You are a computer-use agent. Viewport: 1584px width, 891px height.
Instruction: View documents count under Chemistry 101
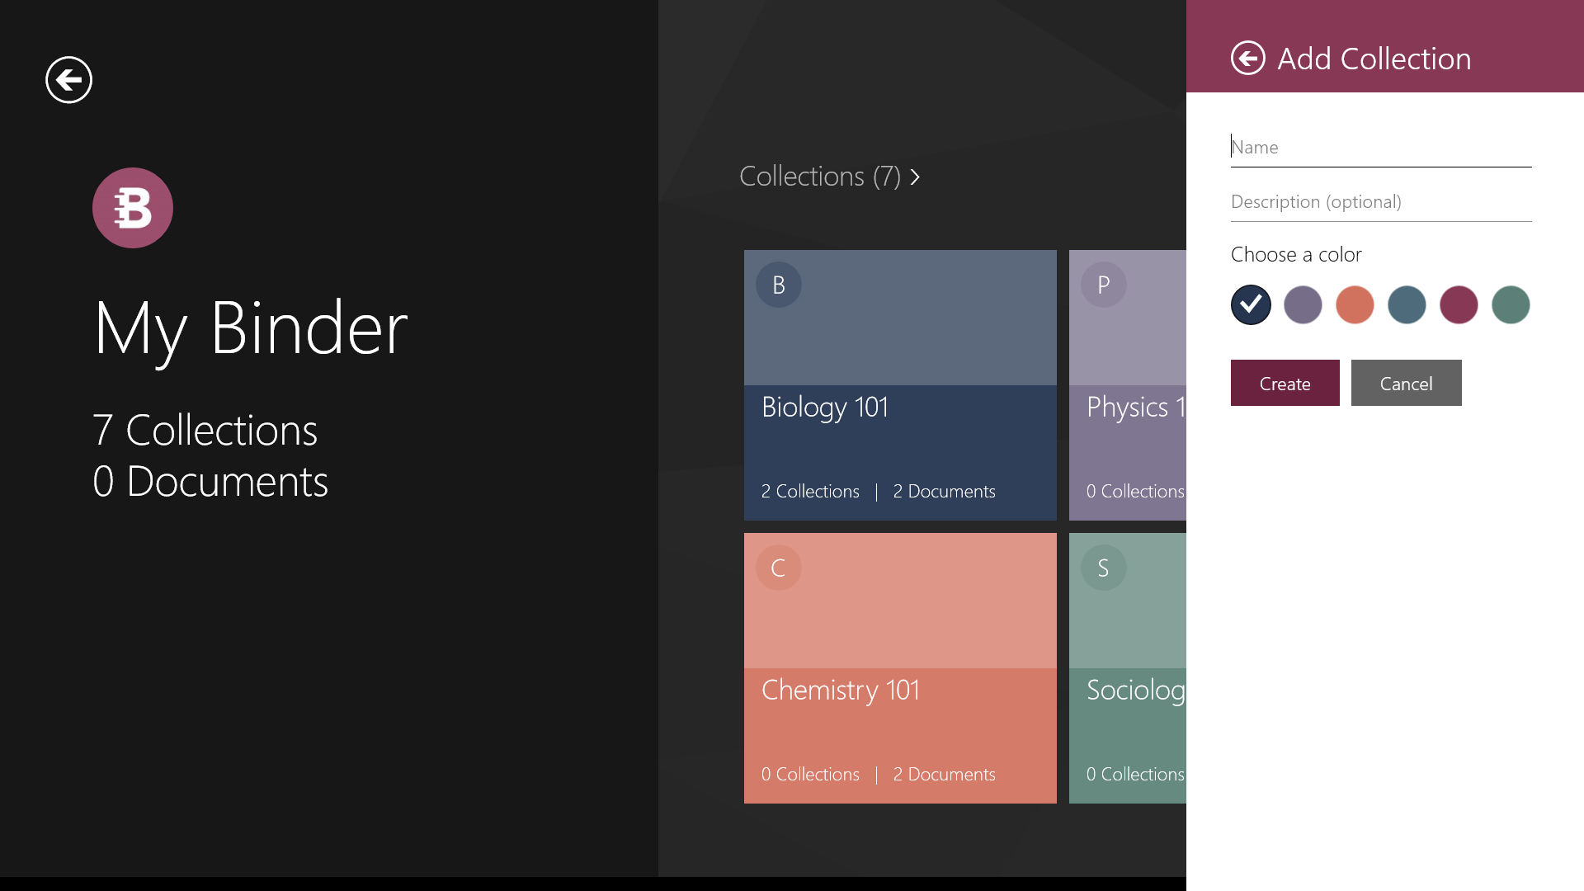(944, 774)
